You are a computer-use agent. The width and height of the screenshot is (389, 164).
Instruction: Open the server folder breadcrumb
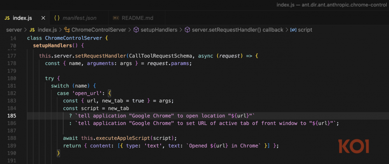[14, 30]
